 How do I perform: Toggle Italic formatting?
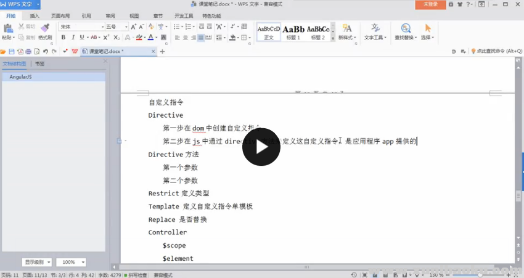[73, 38]
